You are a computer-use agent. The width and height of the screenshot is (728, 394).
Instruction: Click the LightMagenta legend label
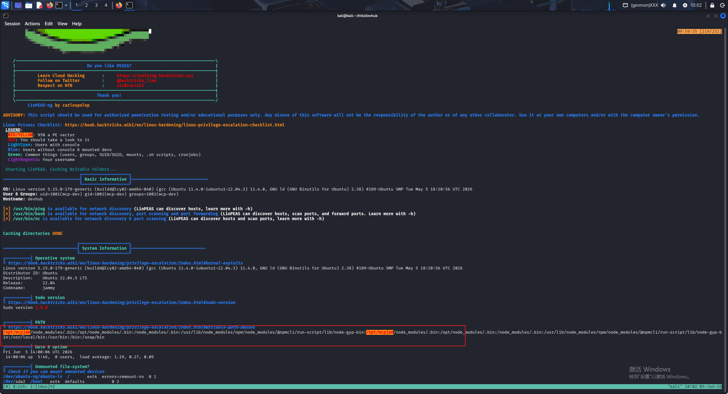point(23,159)
